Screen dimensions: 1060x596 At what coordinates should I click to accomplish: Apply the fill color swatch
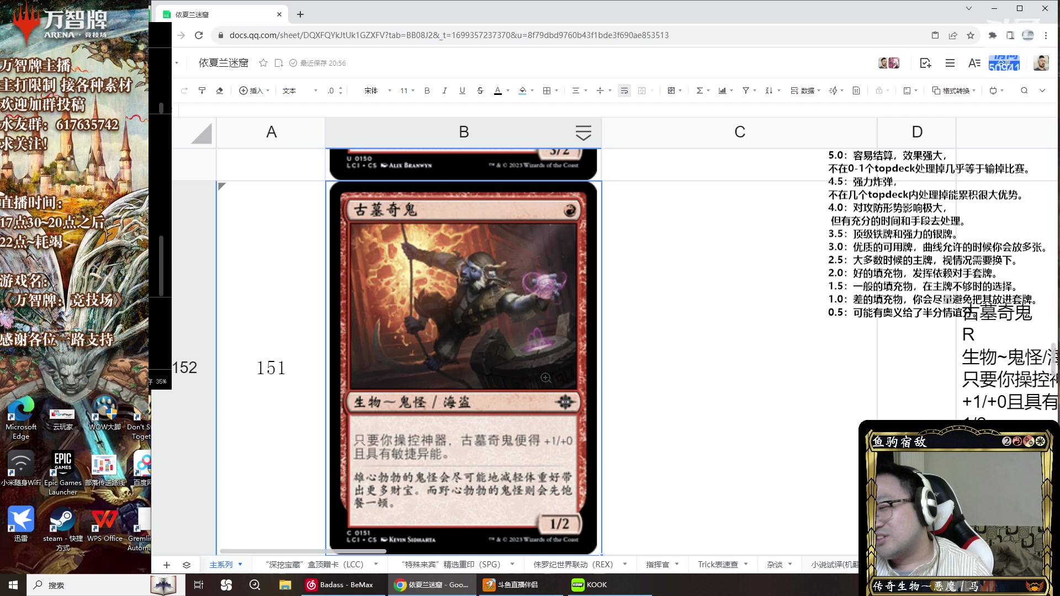point(522,91)
